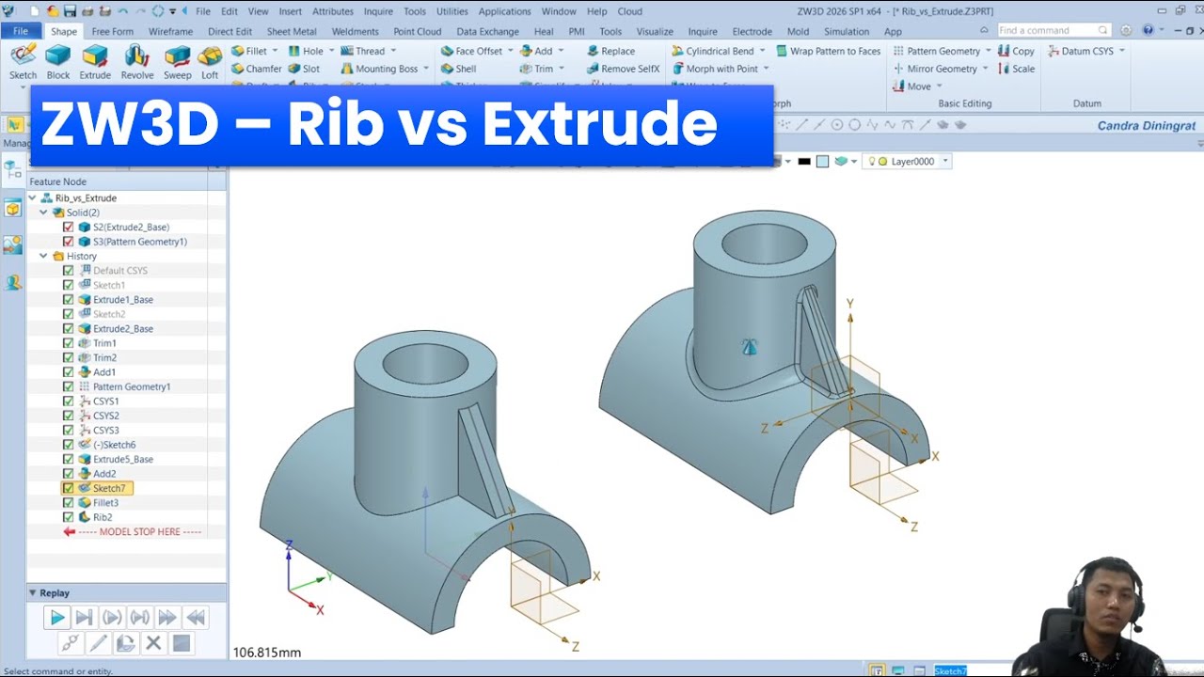This screenshot has height=677, width=1204.
Task: Click the Wrap Pattern to Faces tool
Action: point(828,51)
